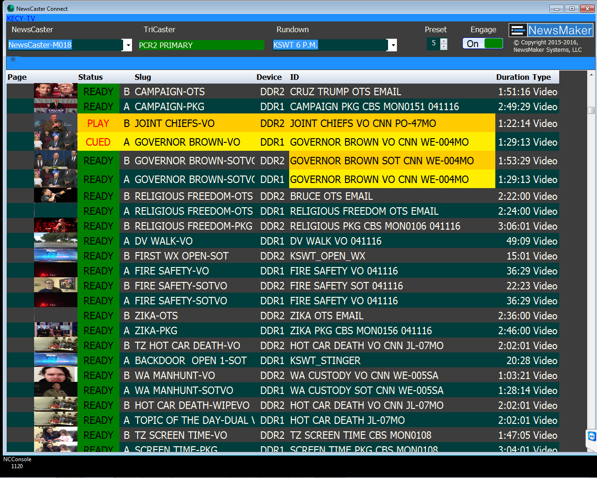Image resolution: width=597 pixels, height=478 pixels.
Task: Click ID KSWT_STINGER
Action: point(325,360)
